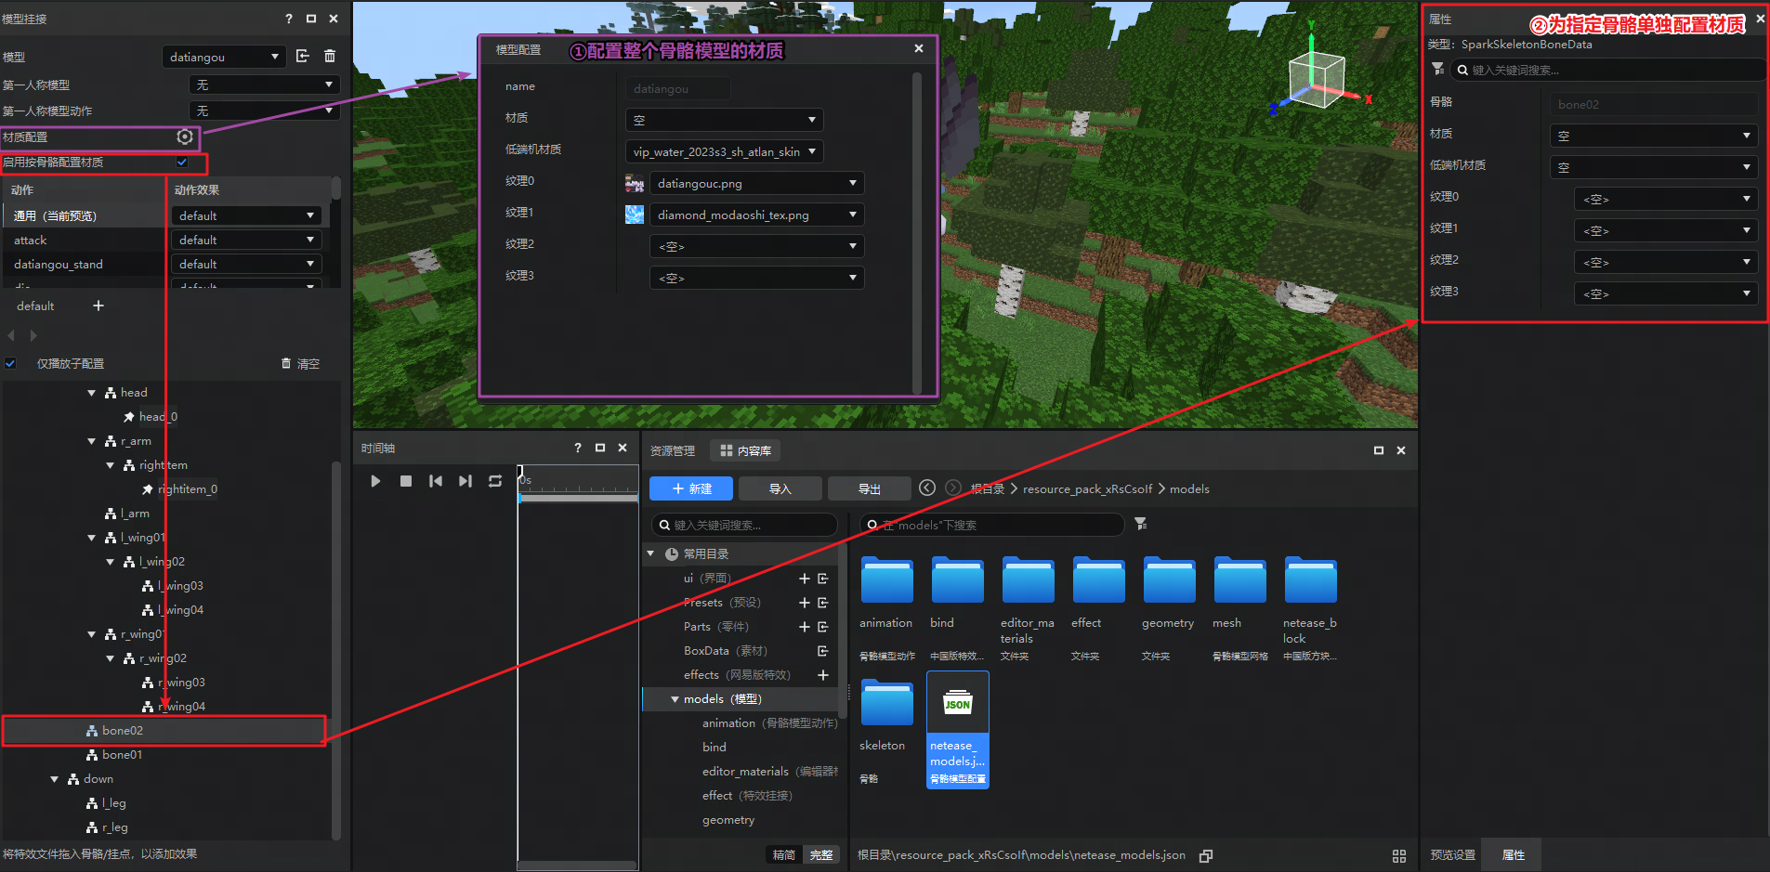Collapse the r_arm bone node

point(92,442)
